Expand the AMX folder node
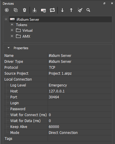Image resolution: width=115 pixels, height=144 pixels. pyautogui.click(x=12, y=36)
